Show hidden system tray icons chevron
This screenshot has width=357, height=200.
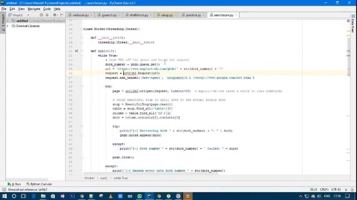[301, 196]
